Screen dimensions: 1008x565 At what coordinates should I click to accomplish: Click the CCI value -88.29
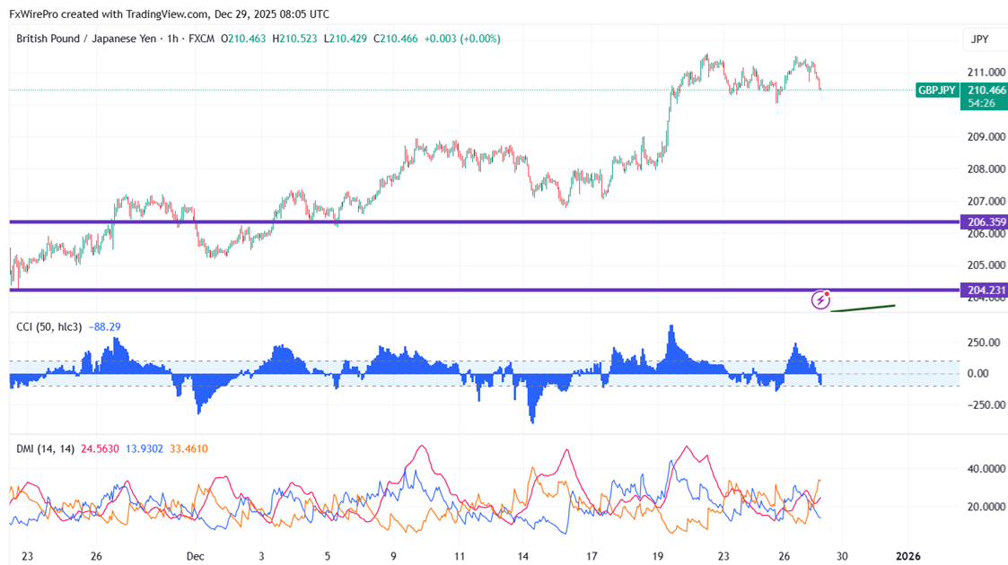pos(104,326)
